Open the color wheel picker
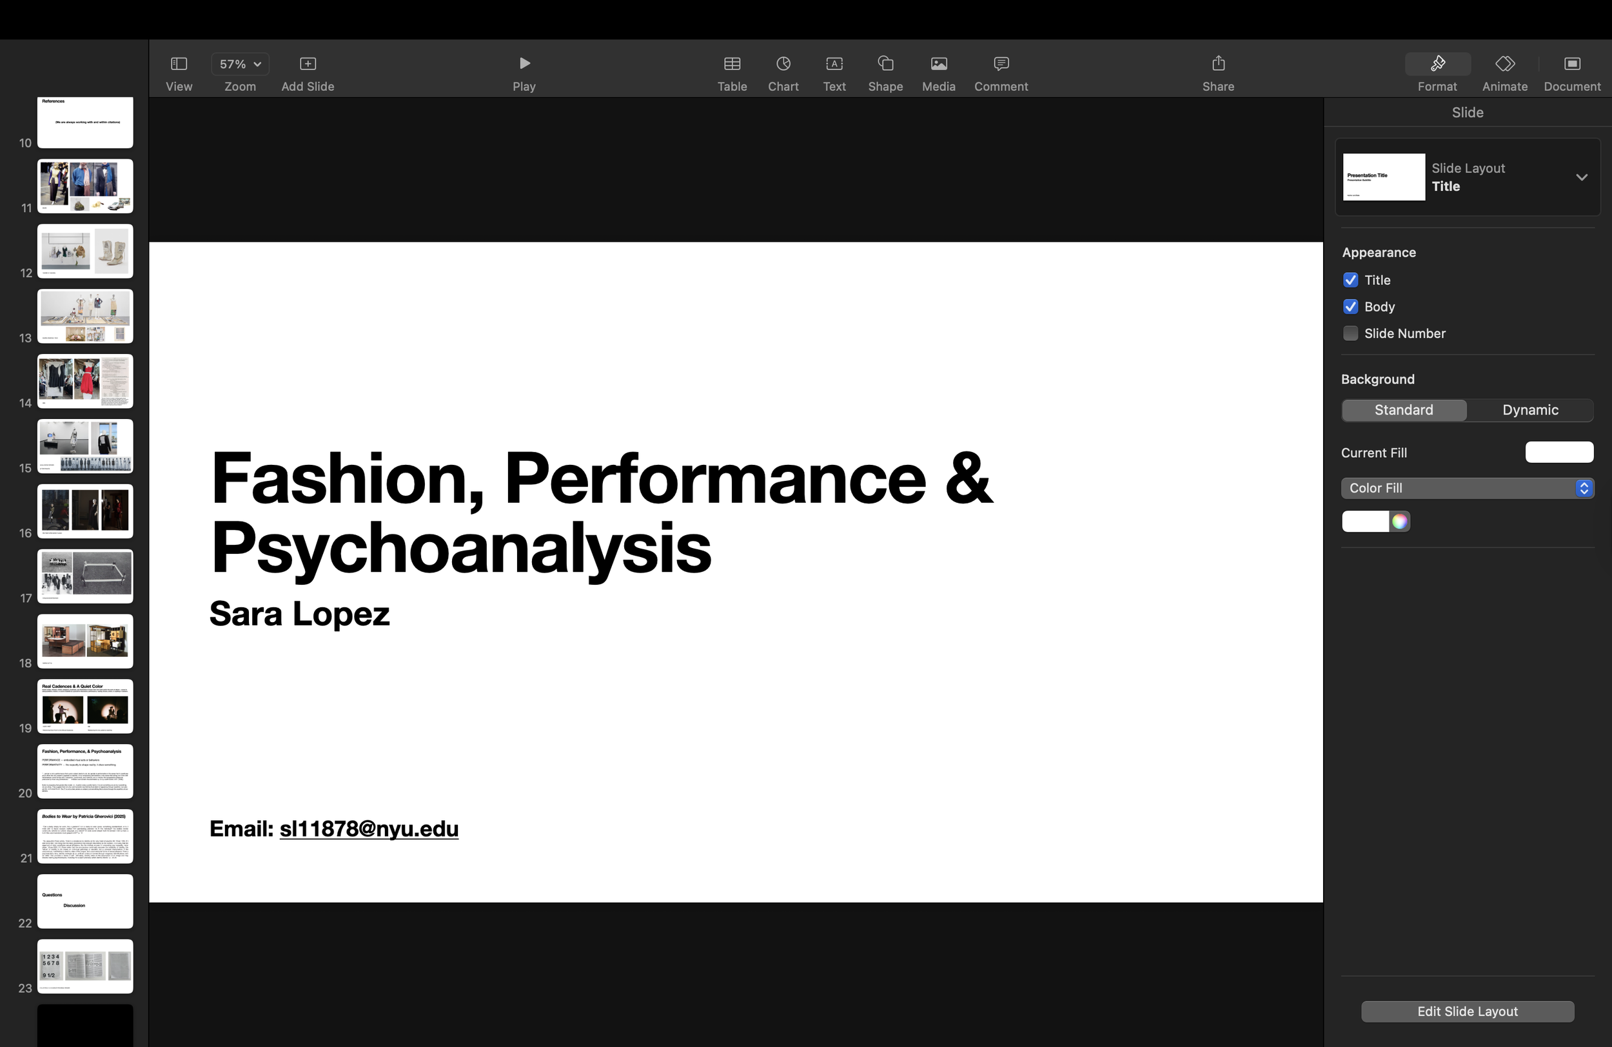 [1399, 522]
